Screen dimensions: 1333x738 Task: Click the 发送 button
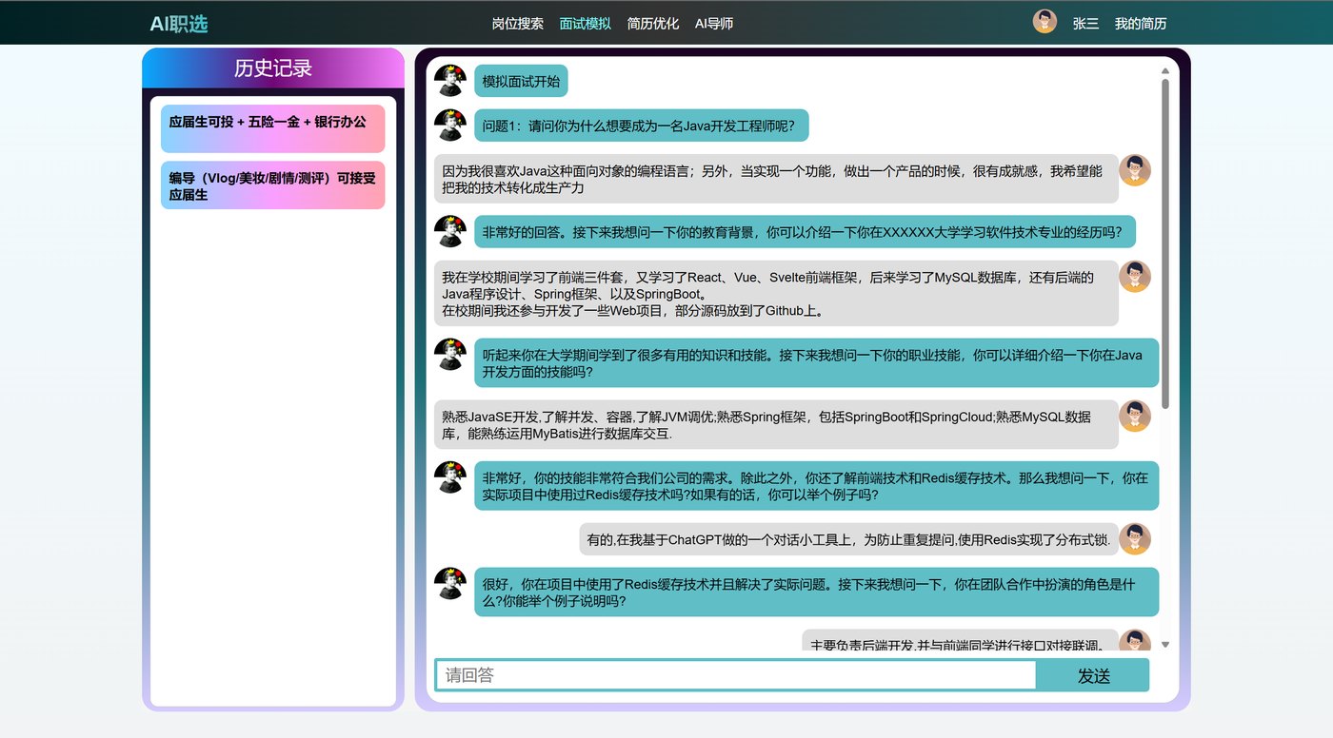1093,675
